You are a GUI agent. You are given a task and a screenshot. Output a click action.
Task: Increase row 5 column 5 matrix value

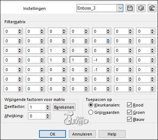(108, 69)
